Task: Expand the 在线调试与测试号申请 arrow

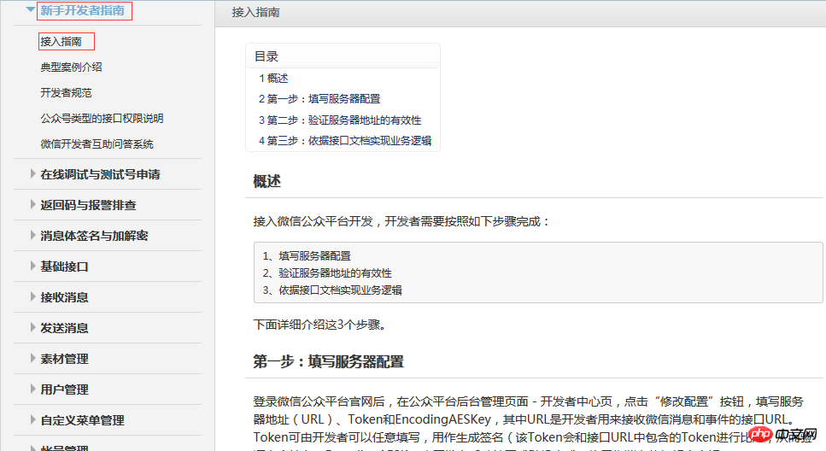Action: click(32, 174)
